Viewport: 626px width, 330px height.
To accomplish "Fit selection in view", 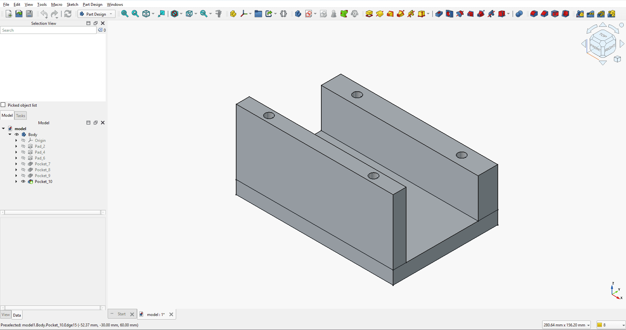I will click(135, 14).
